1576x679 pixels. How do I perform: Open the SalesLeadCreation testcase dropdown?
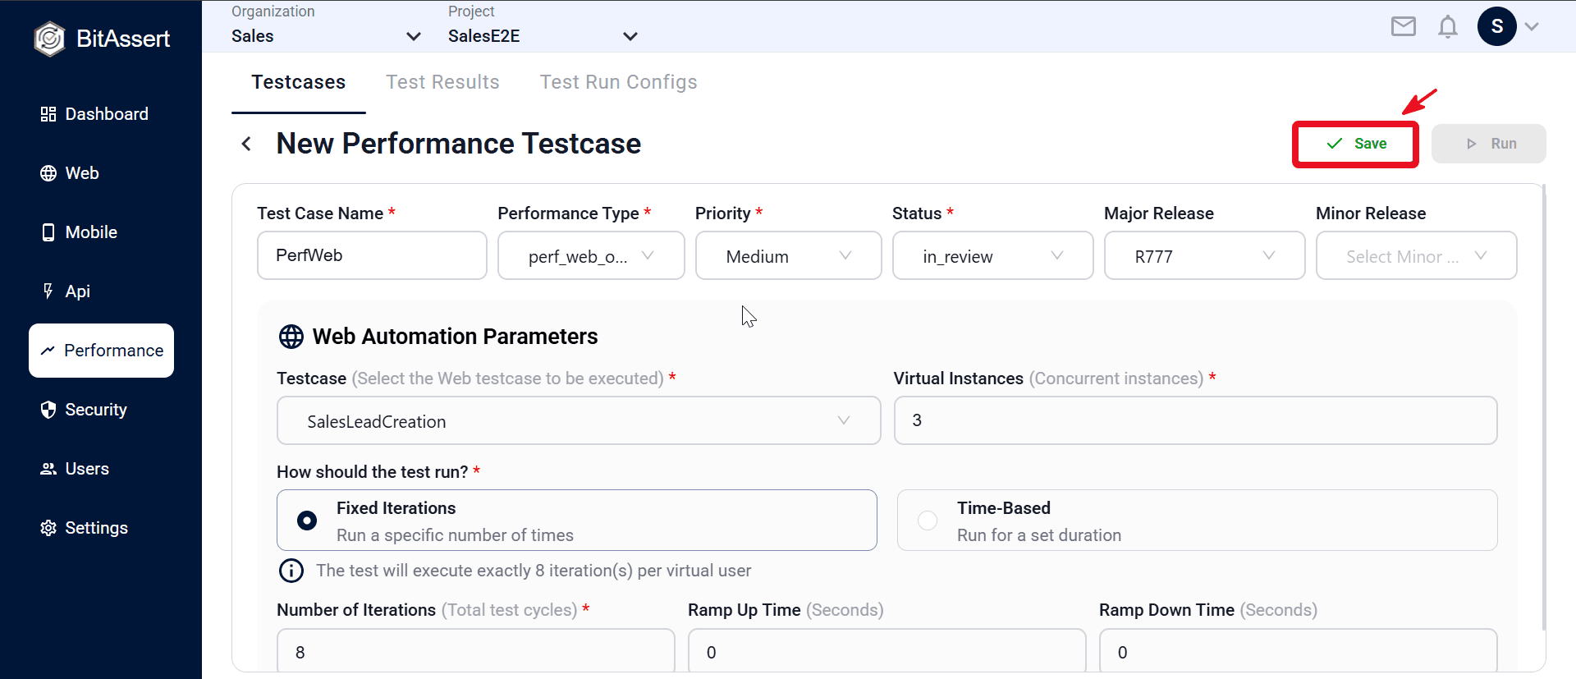[579, 421]
